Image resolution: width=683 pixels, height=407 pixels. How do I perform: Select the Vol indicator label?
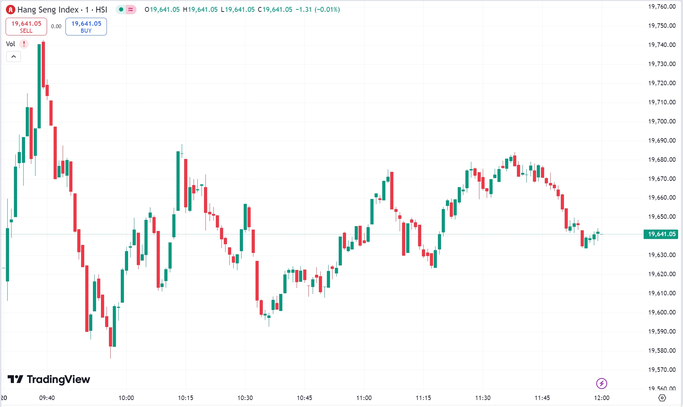(10, 44)
